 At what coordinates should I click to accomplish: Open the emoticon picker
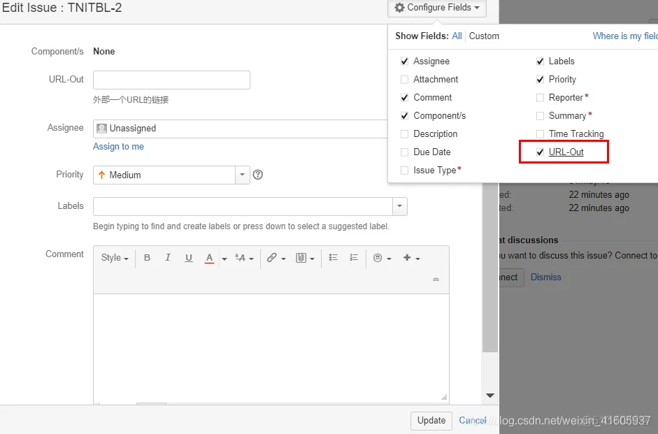point(382,258)
